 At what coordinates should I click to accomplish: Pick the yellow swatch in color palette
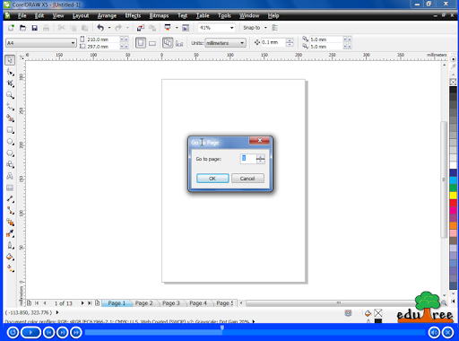pyautogui.click(x=453, y=196)
